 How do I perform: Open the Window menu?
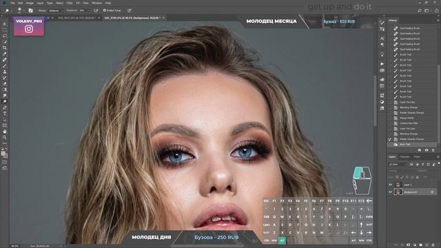point(96,3)
